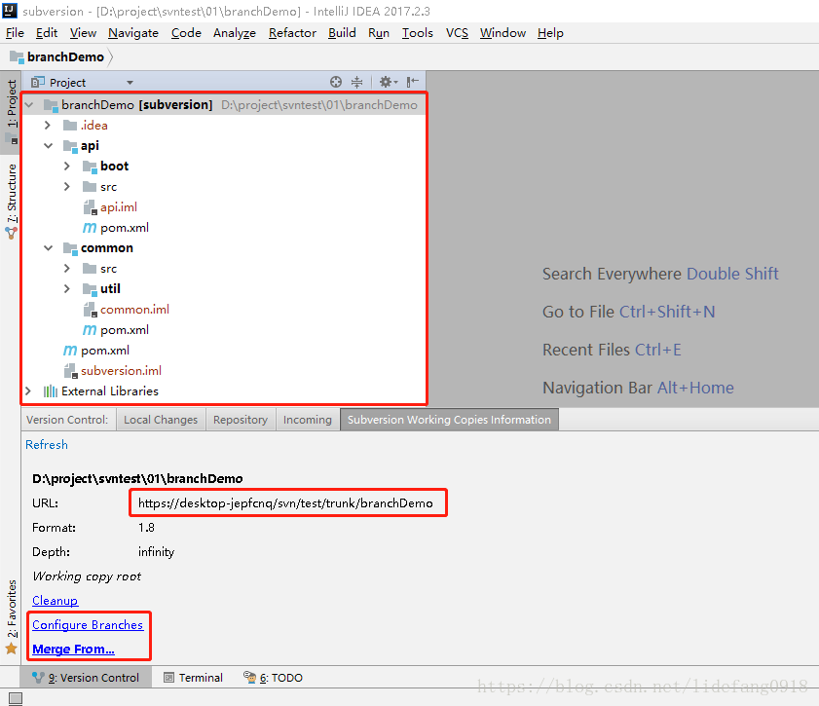Collapse the api module node
This screenshot has width=819, height=706.
pos(48,146)
